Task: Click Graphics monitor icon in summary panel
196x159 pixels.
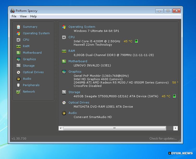Action: (x=64, y=72)
